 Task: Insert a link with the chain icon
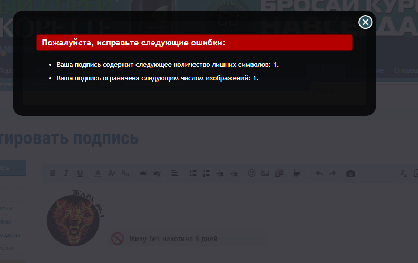[x=143, y=173]
